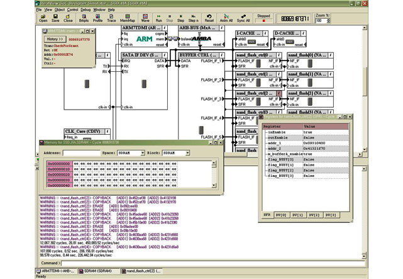
Task: Click the Anim All toolbar icon
Action: (x=226, y=17)
